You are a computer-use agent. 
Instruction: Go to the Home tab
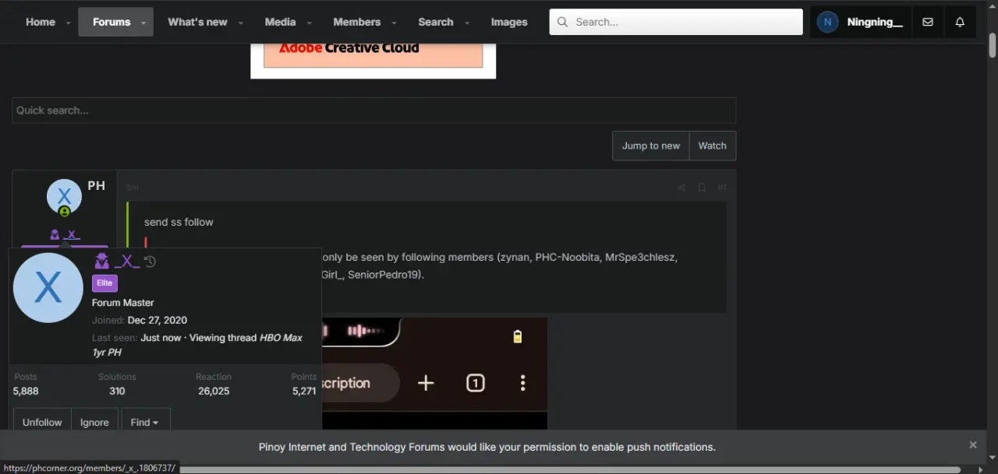click(41, 22)
